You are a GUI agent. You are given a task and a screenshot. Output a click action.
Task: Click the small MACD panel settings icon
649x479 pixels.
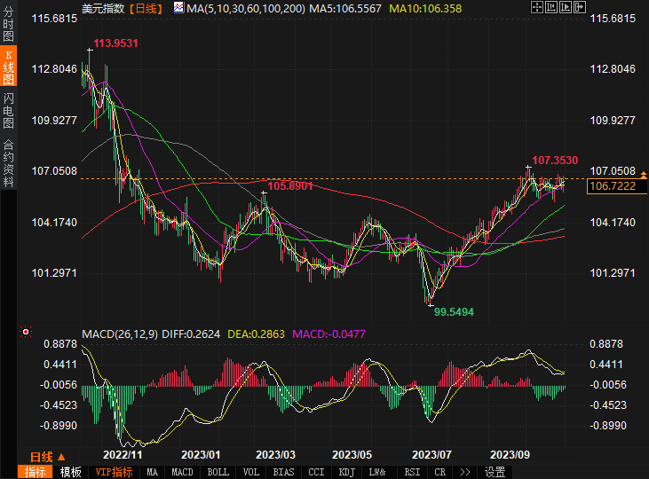[26, 334]
